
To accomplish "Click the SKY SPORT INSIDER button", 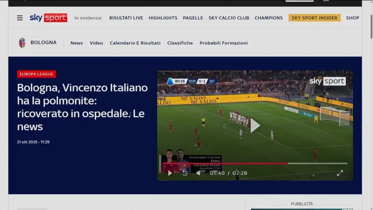I will point(314,18).
